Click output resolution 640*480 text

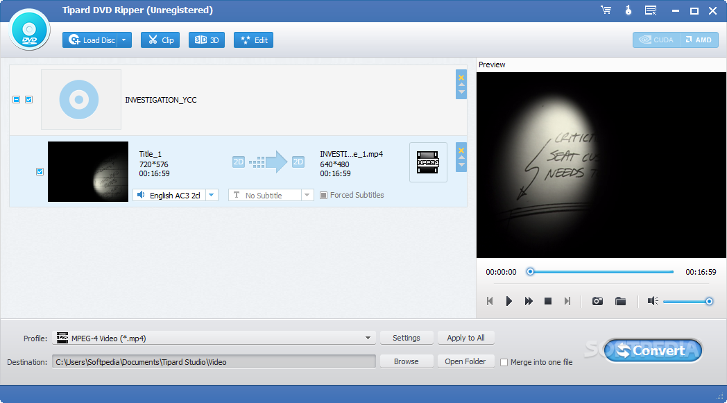[335, 164]
